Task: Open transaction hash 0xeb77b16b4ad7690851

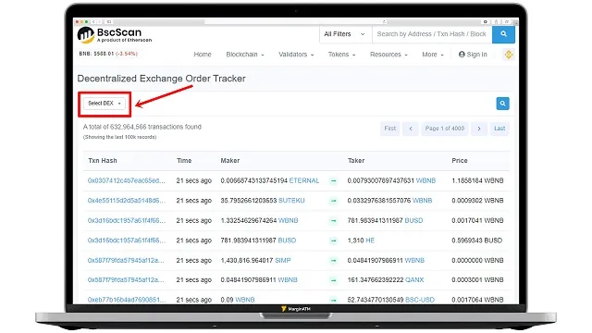Action: [x=127, y=300]
